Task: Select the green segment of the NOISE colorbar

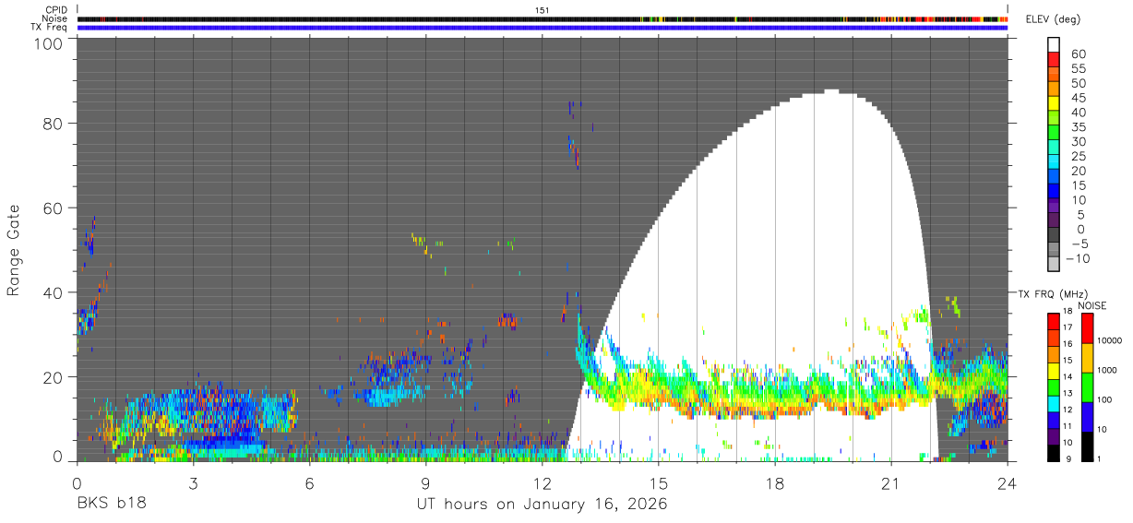Action: coord(1088,387)
